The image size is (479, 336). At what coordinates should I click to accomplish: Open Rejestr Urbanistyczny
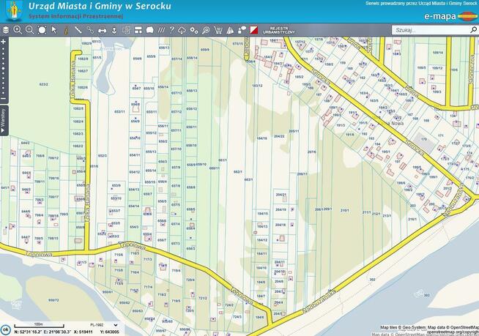click(283, 31)
